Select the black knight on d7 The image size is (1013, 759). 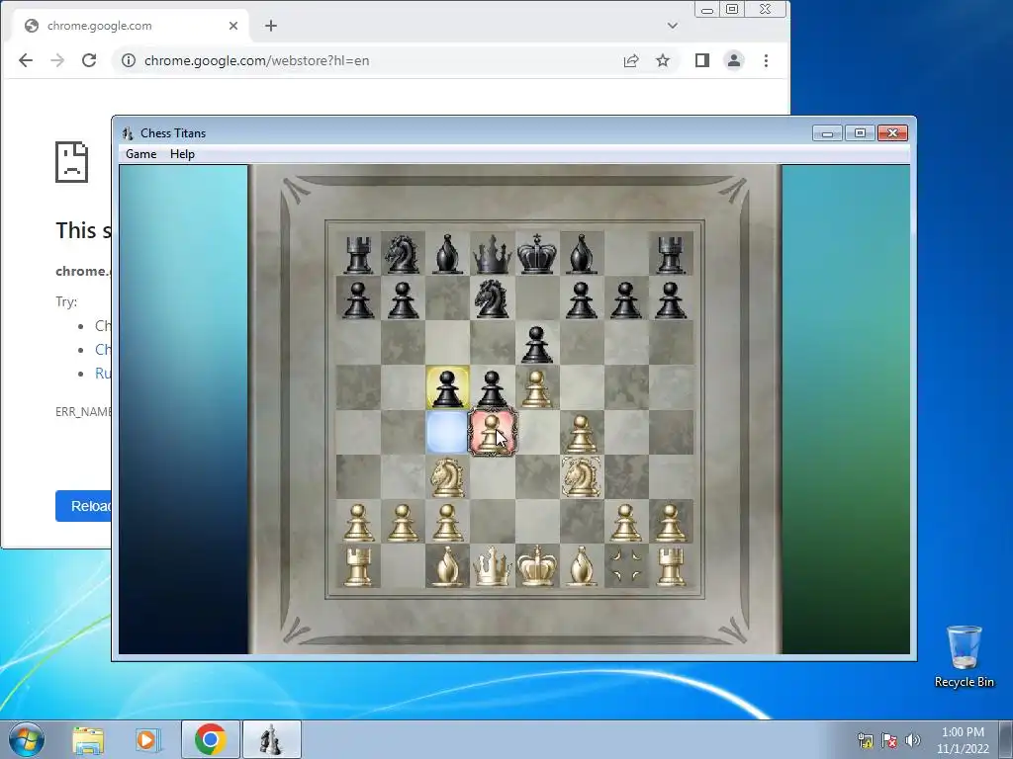[493, 298]
